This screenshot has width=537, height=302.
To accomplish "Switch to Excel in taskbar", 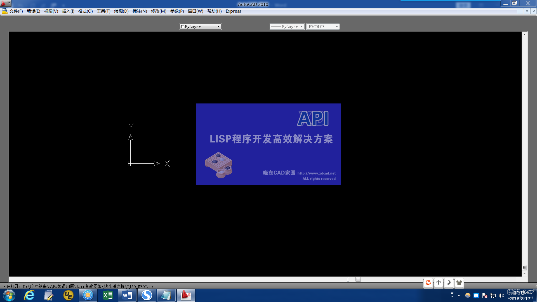I will click(107, 295).
